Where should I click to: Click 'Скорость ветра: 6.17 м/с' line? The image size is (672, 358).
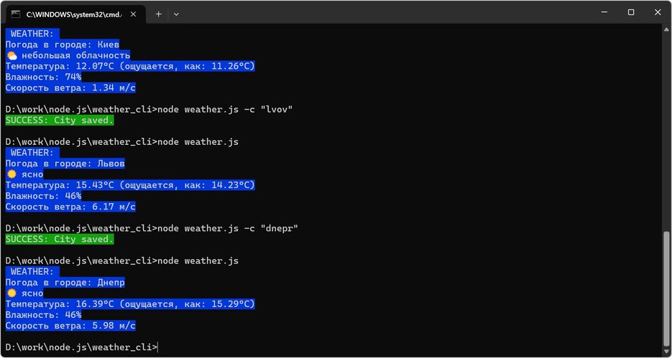(x=70, y=207)
